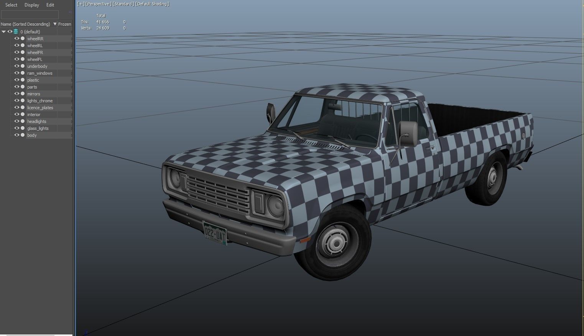Image resolution: width=584 pixels, height=336 pixels.
Task: Toggle underbody visibility eye
Action: (17, 66)
